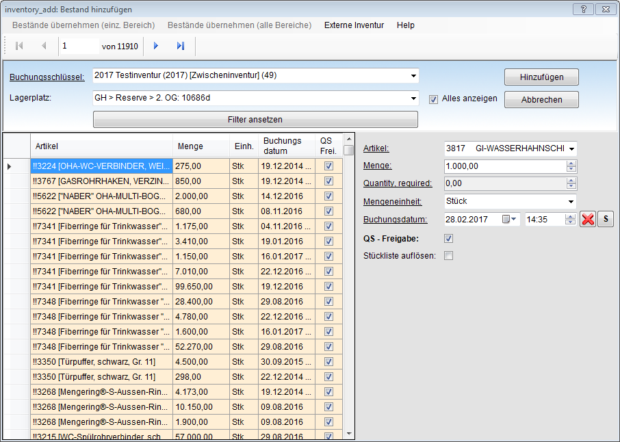Sort by the QS Frei. column header
Screen dimensions: 620x442
pos(328,146)
